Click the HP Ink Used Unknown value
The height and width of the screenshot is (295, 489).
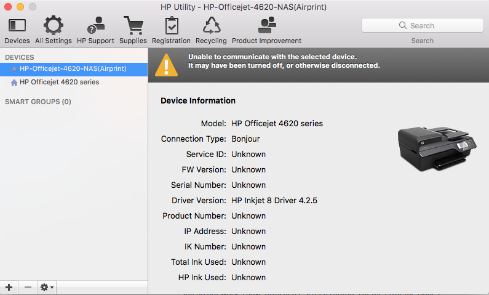pyautogui.click(x=248, y=278)
